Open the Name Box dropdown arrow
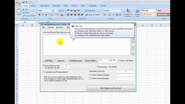 pyautogui.click(x=36, y=22)
